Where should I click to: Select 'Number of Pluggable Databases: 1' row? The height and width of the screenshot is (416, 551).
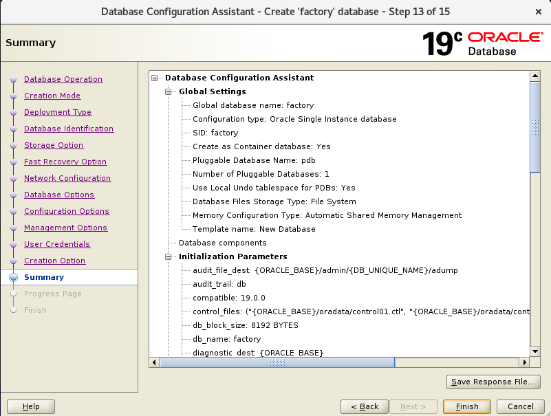[x=261, y=174]
